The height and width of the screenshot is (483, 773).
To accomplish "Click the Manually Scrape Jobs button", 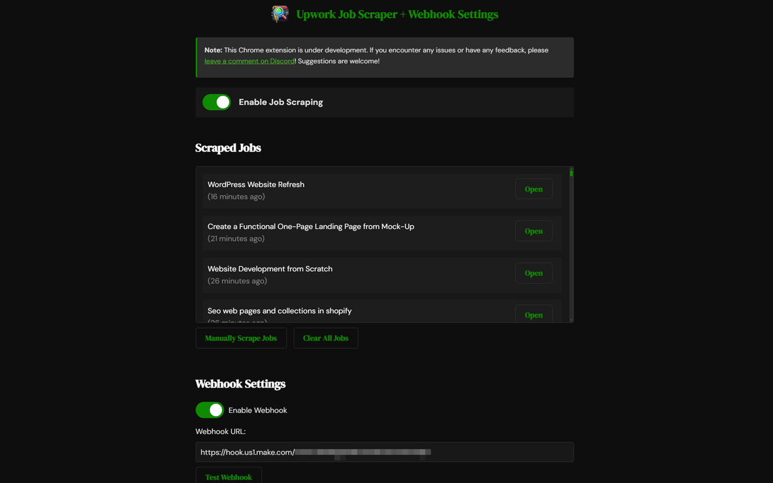I will pos(241,338).
